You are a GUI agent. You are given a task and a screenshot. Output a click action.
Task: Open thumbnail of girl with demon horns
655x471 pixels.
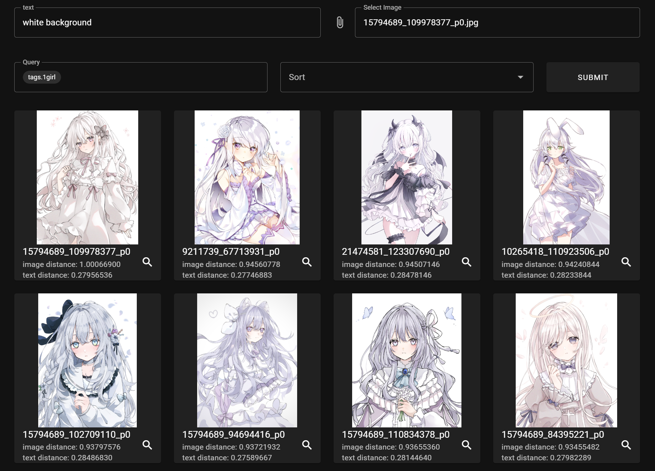click(x=406, y=177)
